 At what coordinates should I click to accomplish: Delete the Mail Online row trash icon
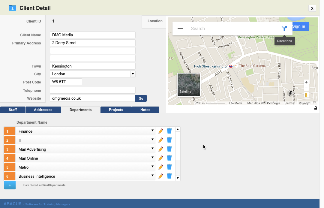[169, 158]
